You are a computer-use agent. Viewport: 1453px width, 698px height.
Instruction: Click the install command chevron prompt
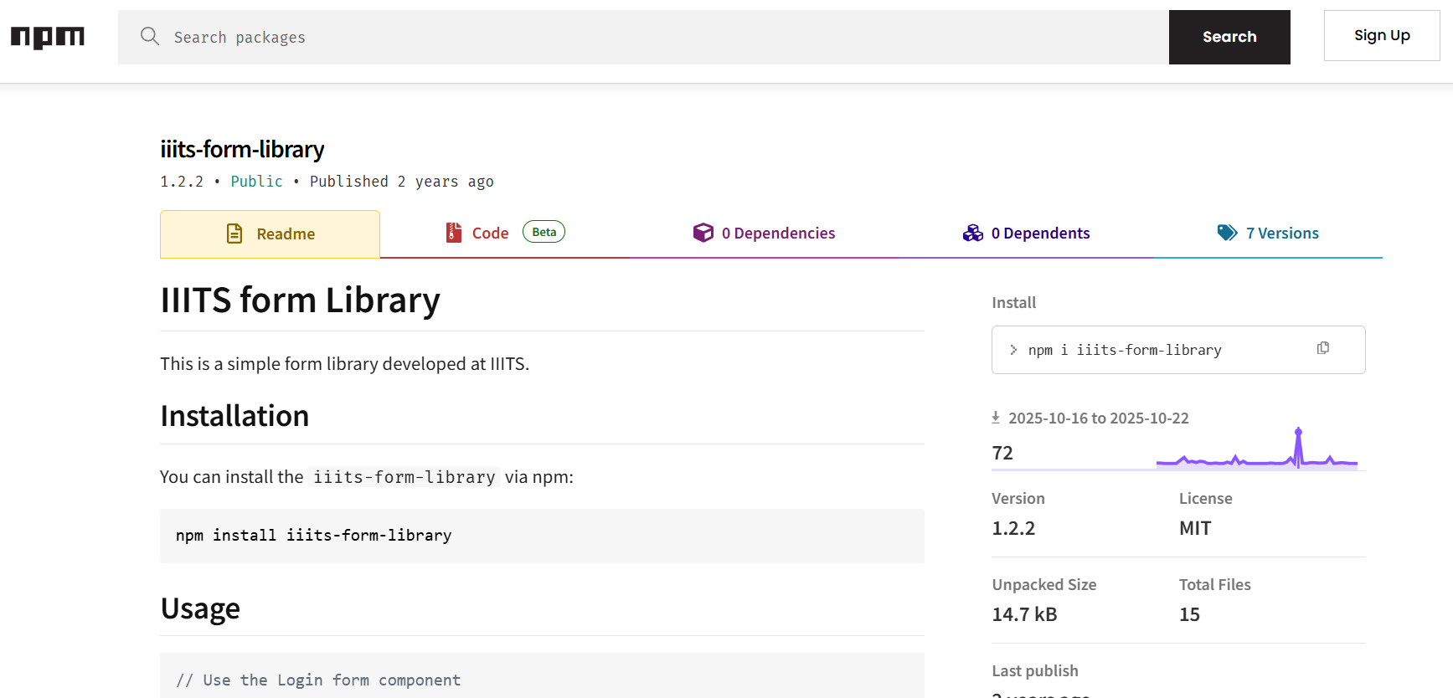click(1013, 350)
